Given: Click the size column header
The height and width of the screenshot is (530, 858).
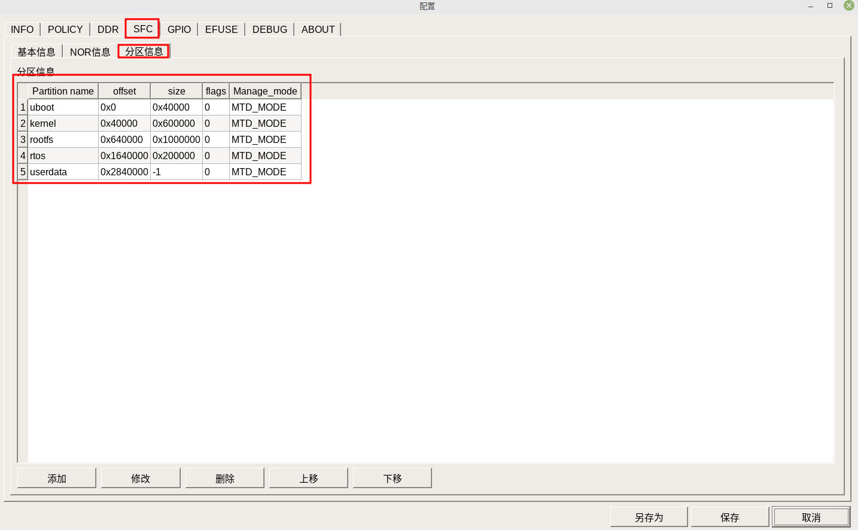Looking at the screenshot, I should [x=177, y=91].
